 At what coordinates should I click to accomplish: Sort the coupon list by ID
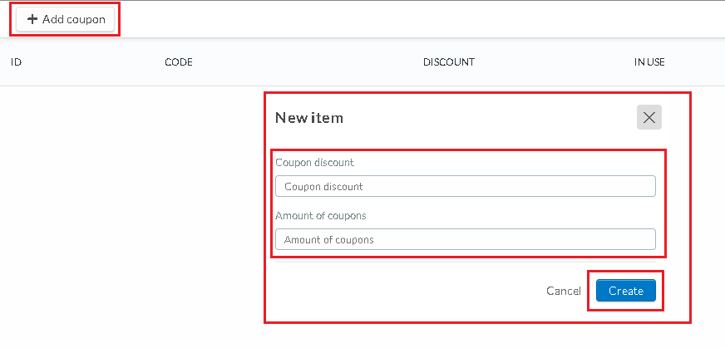coord(16,62)
